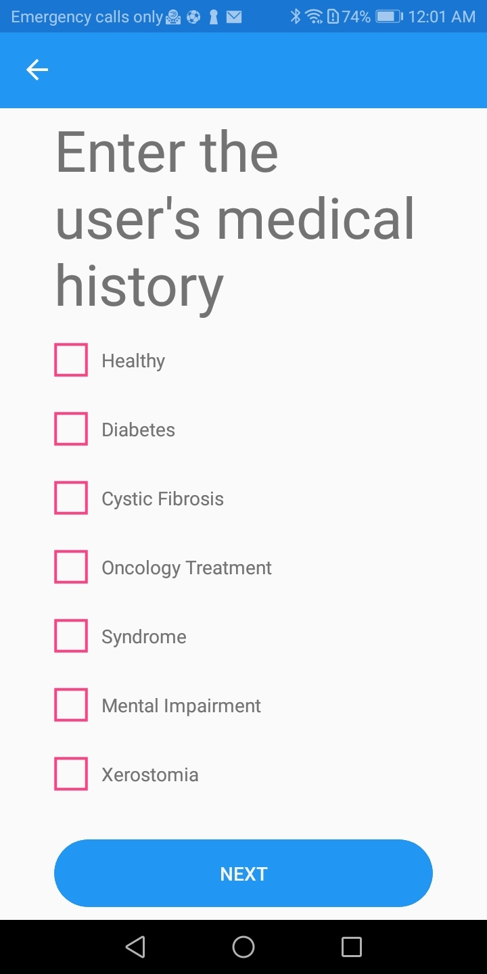Select the Cystic Fibrosis checkbox
This screenshot has height=974, width=487.
[x=71, y=498]
